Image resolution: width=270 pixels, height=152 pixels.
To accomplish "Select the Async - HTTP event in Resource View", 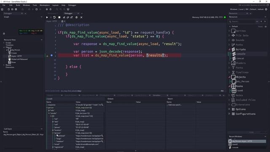I will [16, 56].
